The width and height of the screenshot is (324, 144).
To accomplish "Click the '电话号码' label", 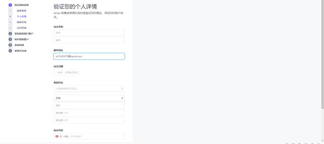I will pyautogui.click(x=58, y=130).
